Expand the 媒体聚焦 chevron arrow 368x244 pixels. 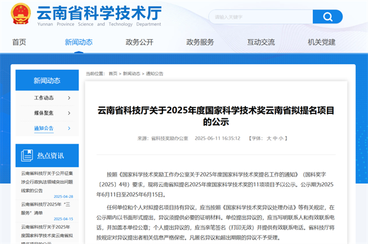(69, 113)
